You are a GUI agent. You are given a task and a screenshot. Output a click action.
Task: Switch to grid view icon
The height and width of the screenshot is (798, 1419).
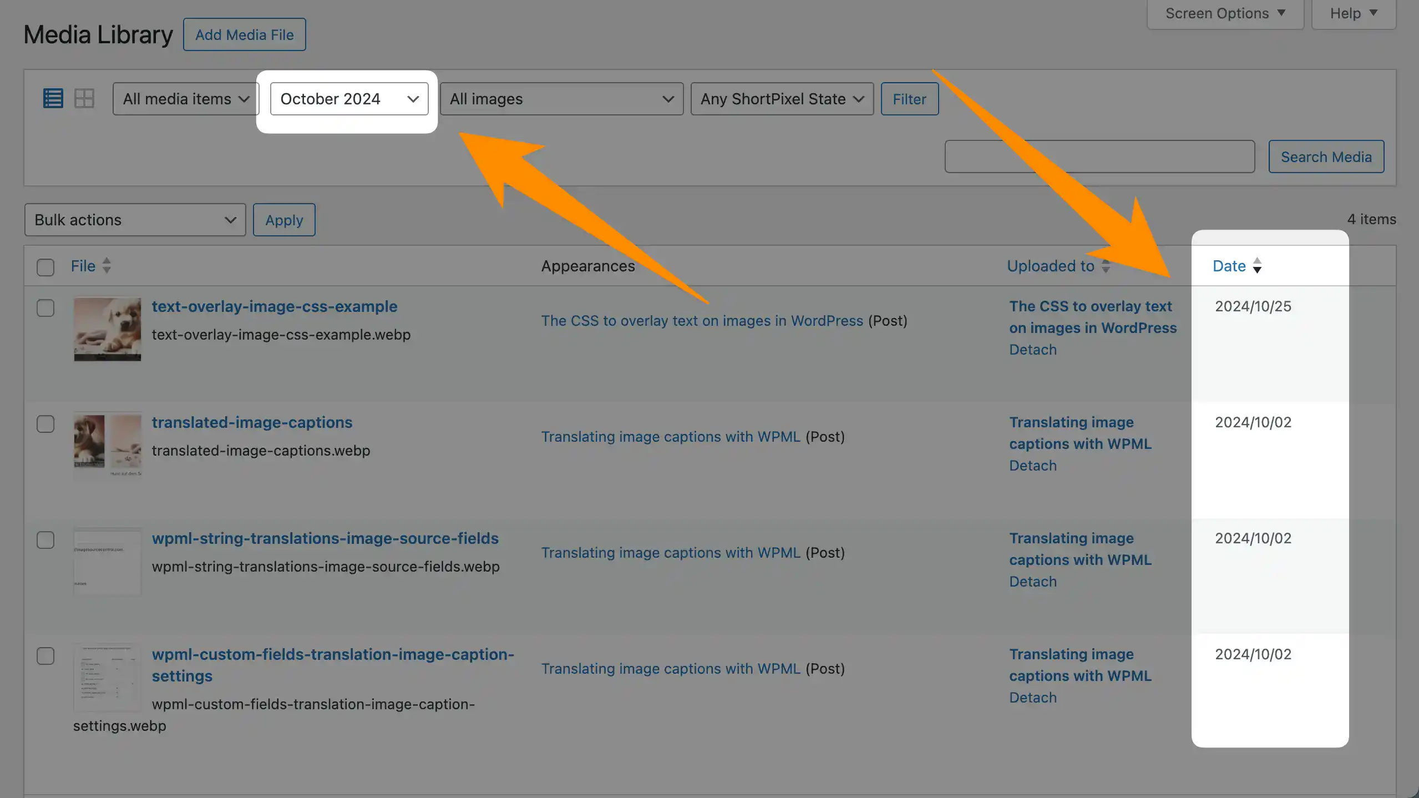pyautogui.click(x=84, y=99)
